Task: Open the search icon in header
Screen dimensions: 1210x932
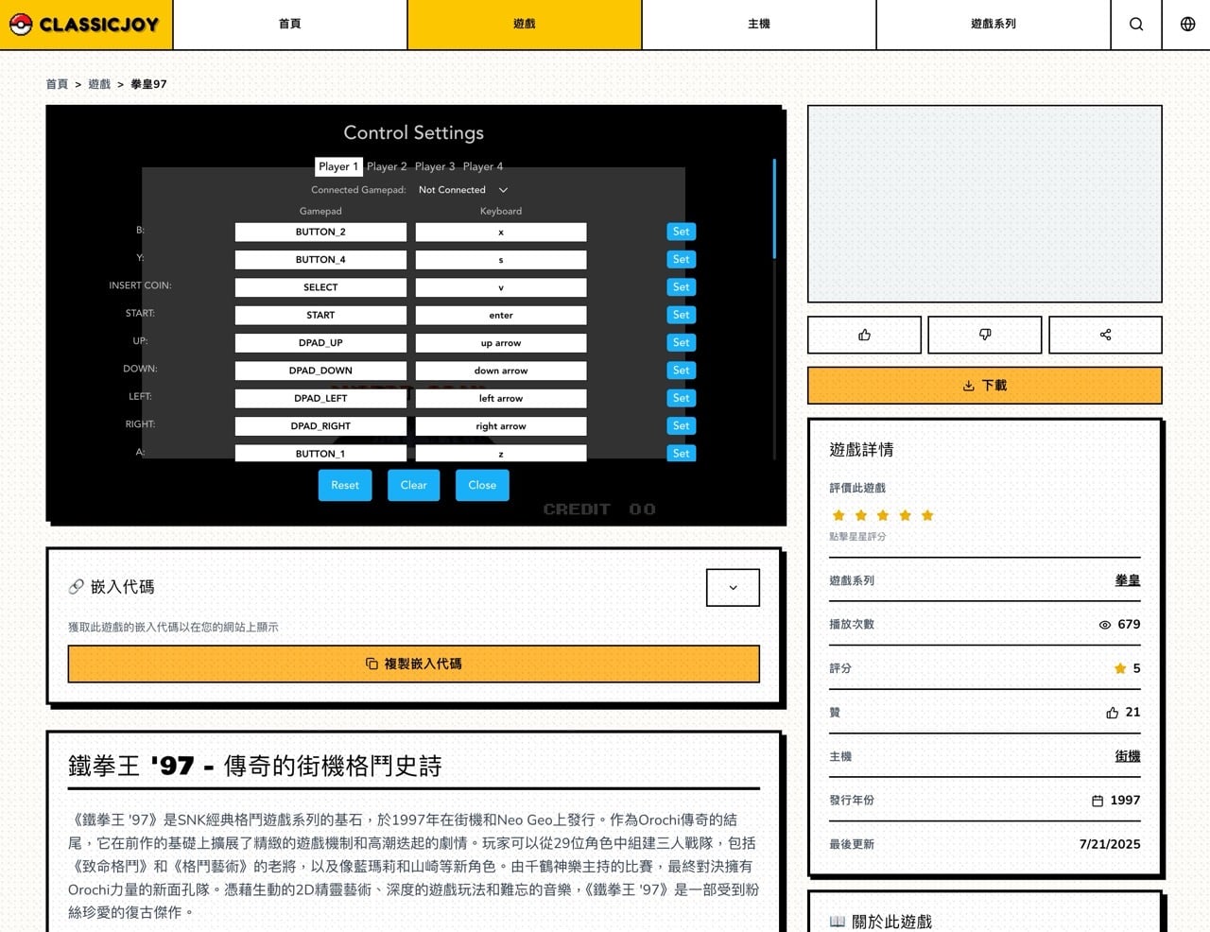Action: [x=1136, y=25]
